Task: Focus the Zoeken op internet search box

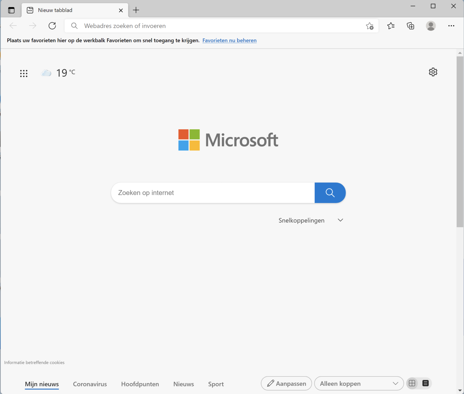Action: coord(213,193)
